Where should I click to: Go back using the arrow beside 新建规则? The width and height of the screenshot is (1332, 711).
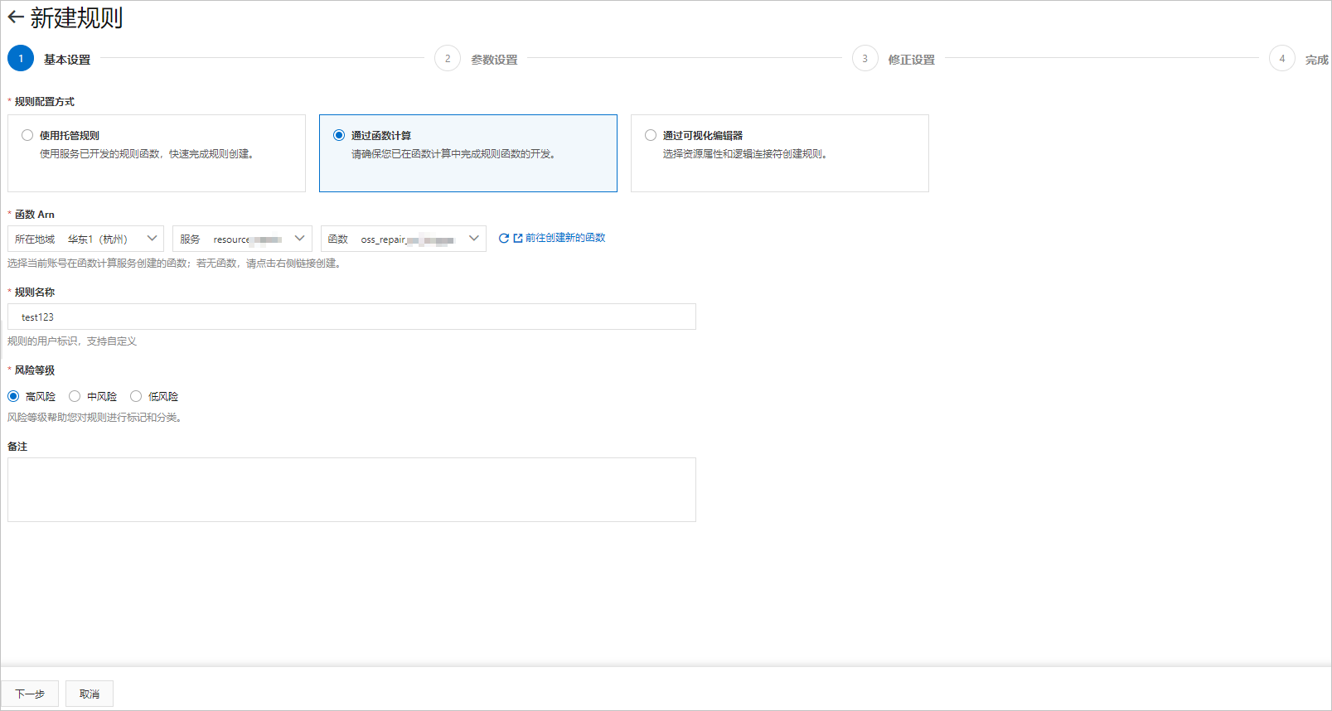pyautogui.click(x=16, y=17)
